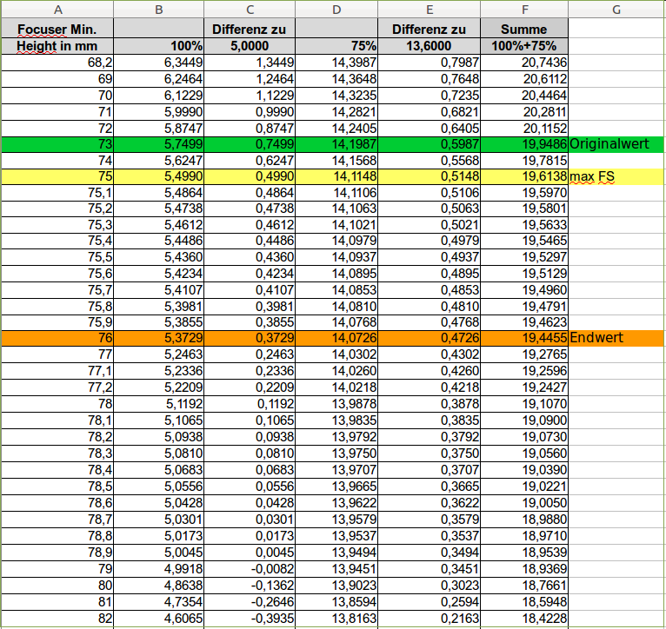The height and width of the screenshot is (629, 666).
Task: Select the cell containing -0,0082
Action: [x=250, y=569]
